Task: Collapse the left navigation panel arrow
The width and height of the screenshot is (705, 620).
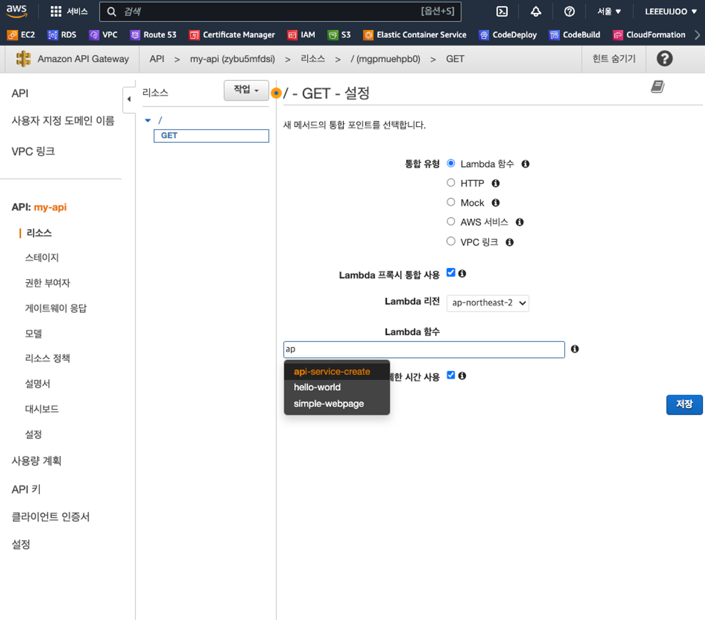Action: point(129,99)
